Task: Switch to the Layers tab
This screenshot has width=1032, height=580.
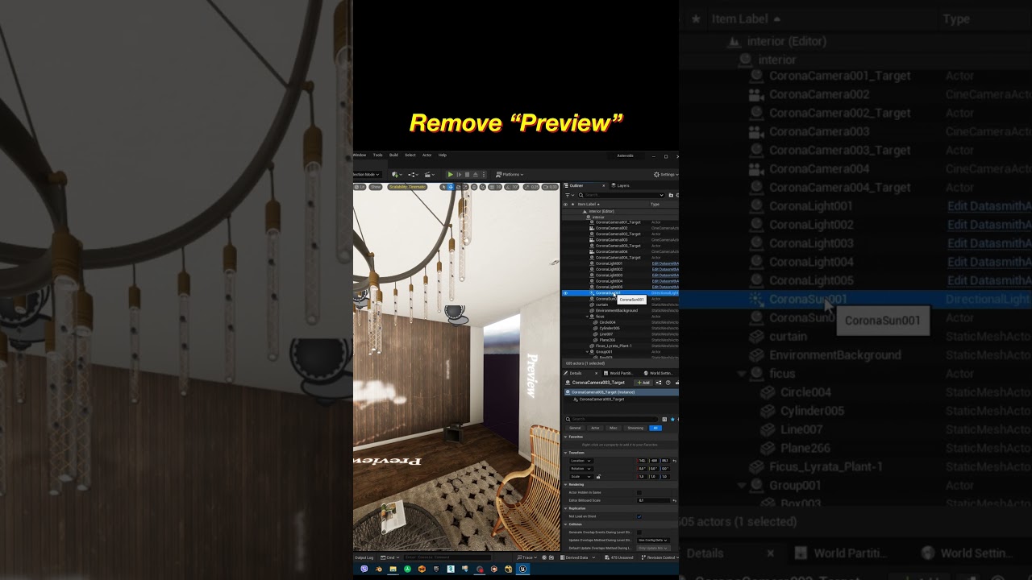Action: coord(619,185)
